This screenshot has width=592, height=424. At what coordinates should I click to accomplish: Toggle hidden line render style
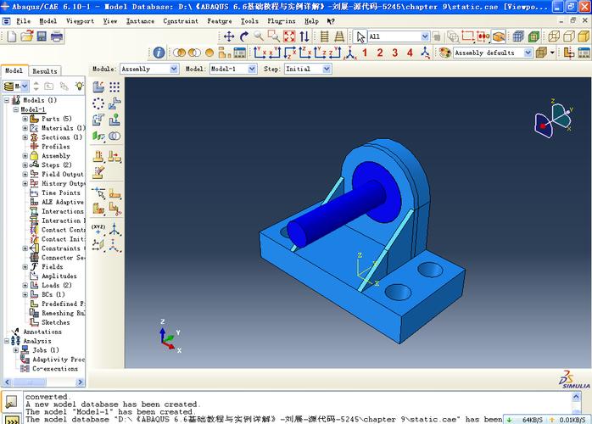tap(569, 36)
